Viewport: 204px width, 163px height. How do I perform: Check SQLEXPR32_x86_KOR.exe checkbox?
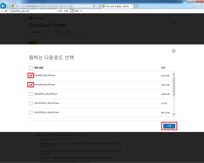(x=31, y=94)
